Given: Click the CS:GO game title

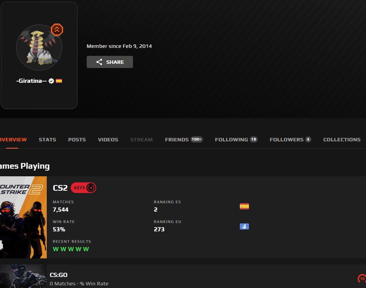Looking at the screenshot, I should coord(59,275).
